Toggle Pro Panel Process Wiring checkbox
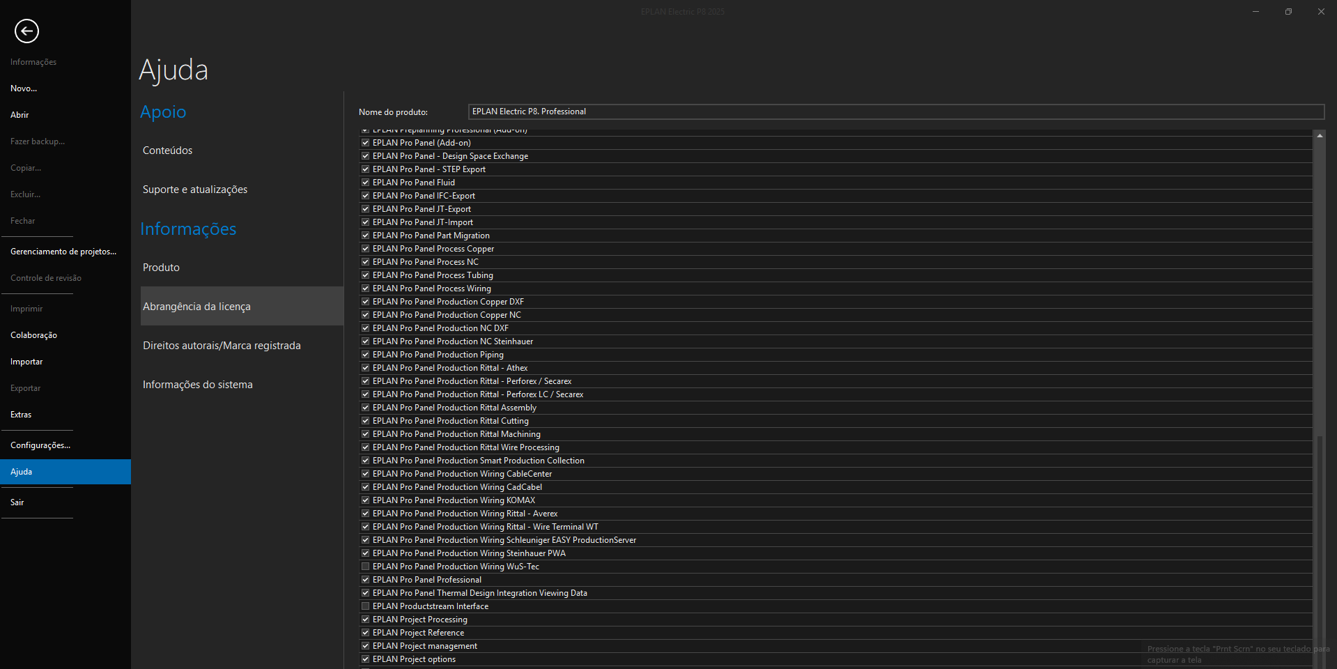The image size is (1337, 669). 365,289
